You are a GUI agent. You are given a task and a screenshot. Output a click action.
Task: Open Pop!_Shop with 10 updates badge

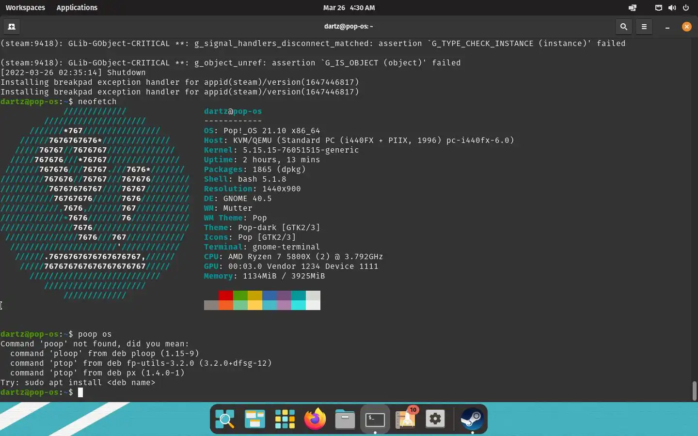pyautogui.click(x=406, y=418)
